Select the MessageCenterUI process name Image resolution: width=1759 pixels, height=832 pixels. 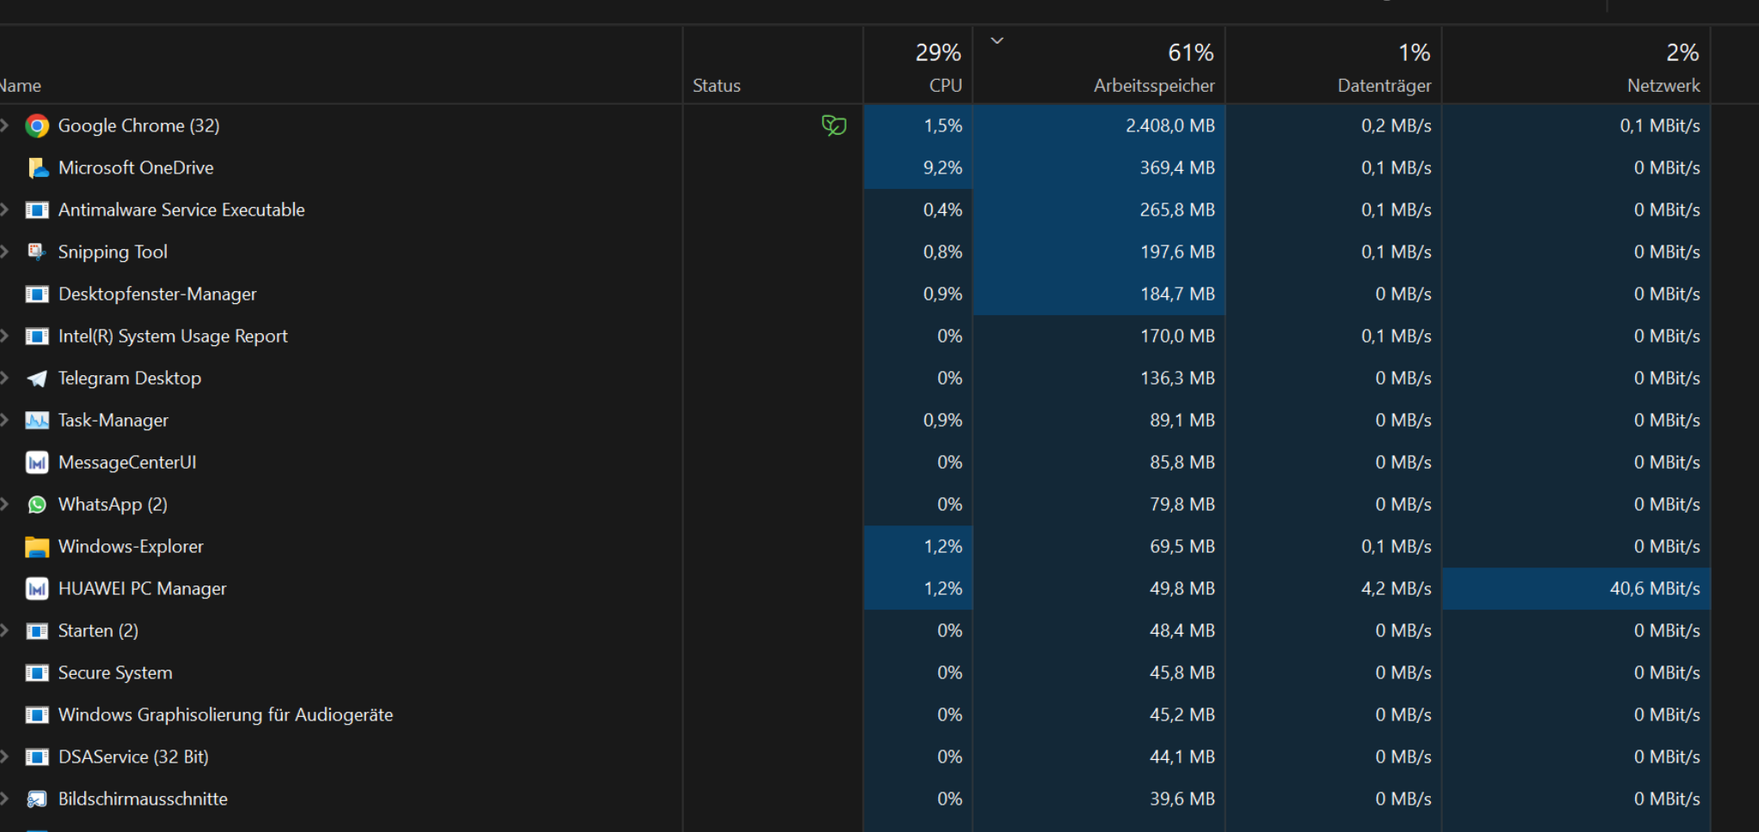(127, 462)
